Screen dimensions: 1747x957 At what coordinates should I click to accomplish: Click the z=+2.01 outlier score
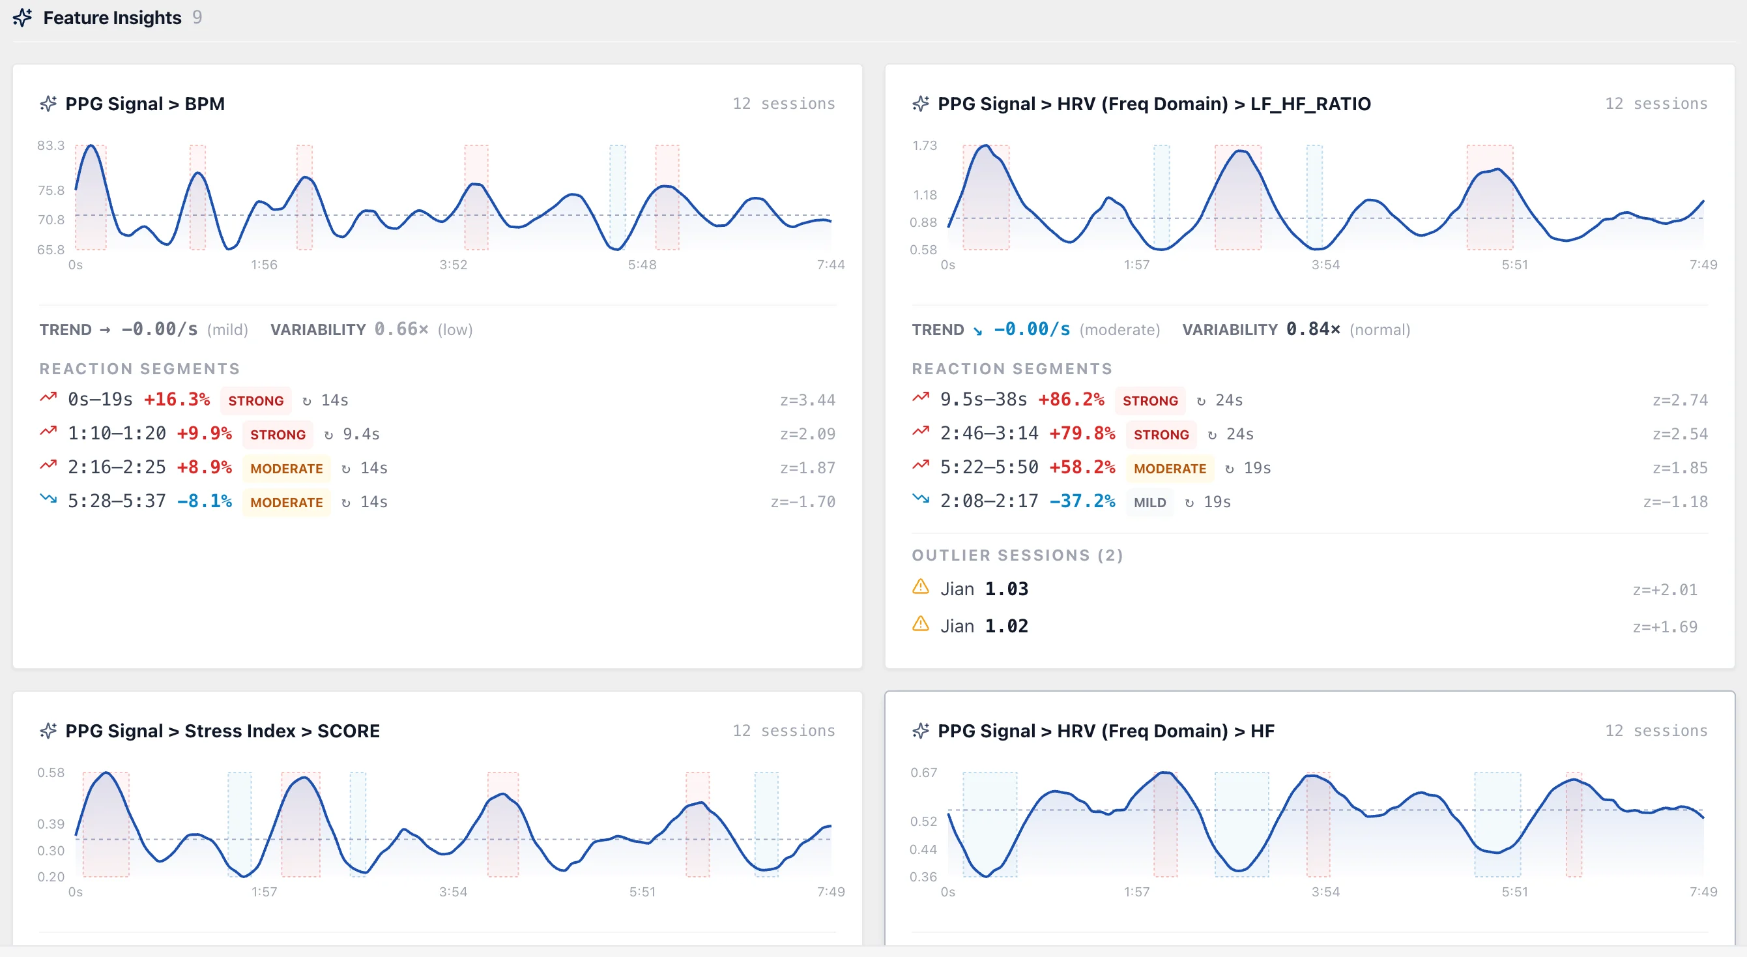pos(1665,590)
